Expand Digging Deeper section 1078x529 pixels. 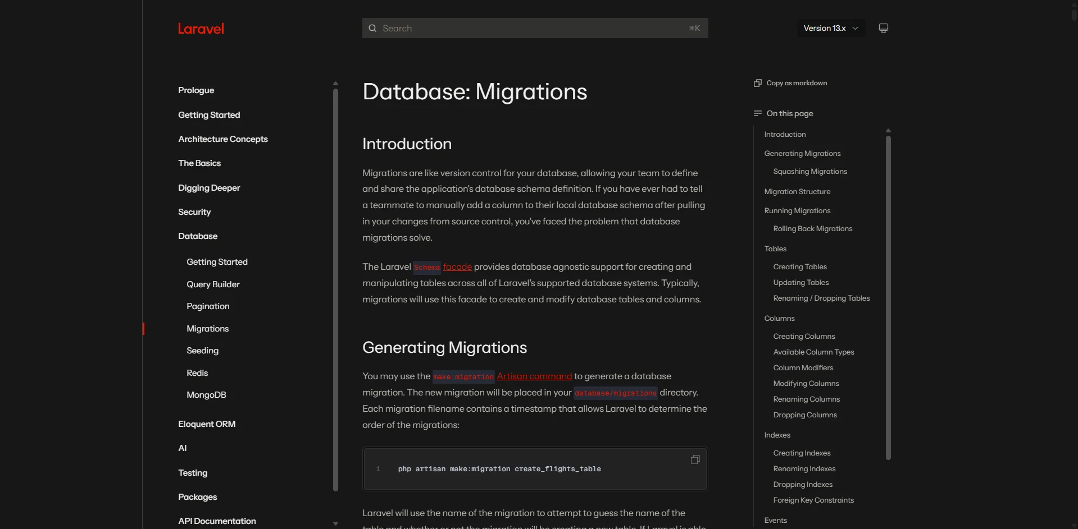(x=209, y=188)
